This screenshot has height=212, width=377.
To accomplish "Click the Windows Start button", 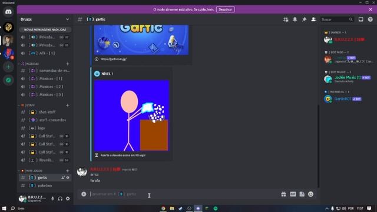I will (4, 208).
